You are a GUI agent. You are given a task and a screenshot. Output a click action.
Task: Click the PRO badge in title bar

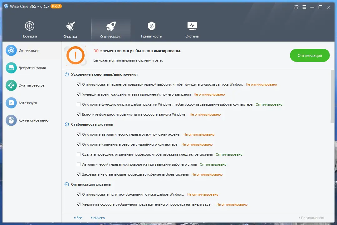tap(56, 6)
